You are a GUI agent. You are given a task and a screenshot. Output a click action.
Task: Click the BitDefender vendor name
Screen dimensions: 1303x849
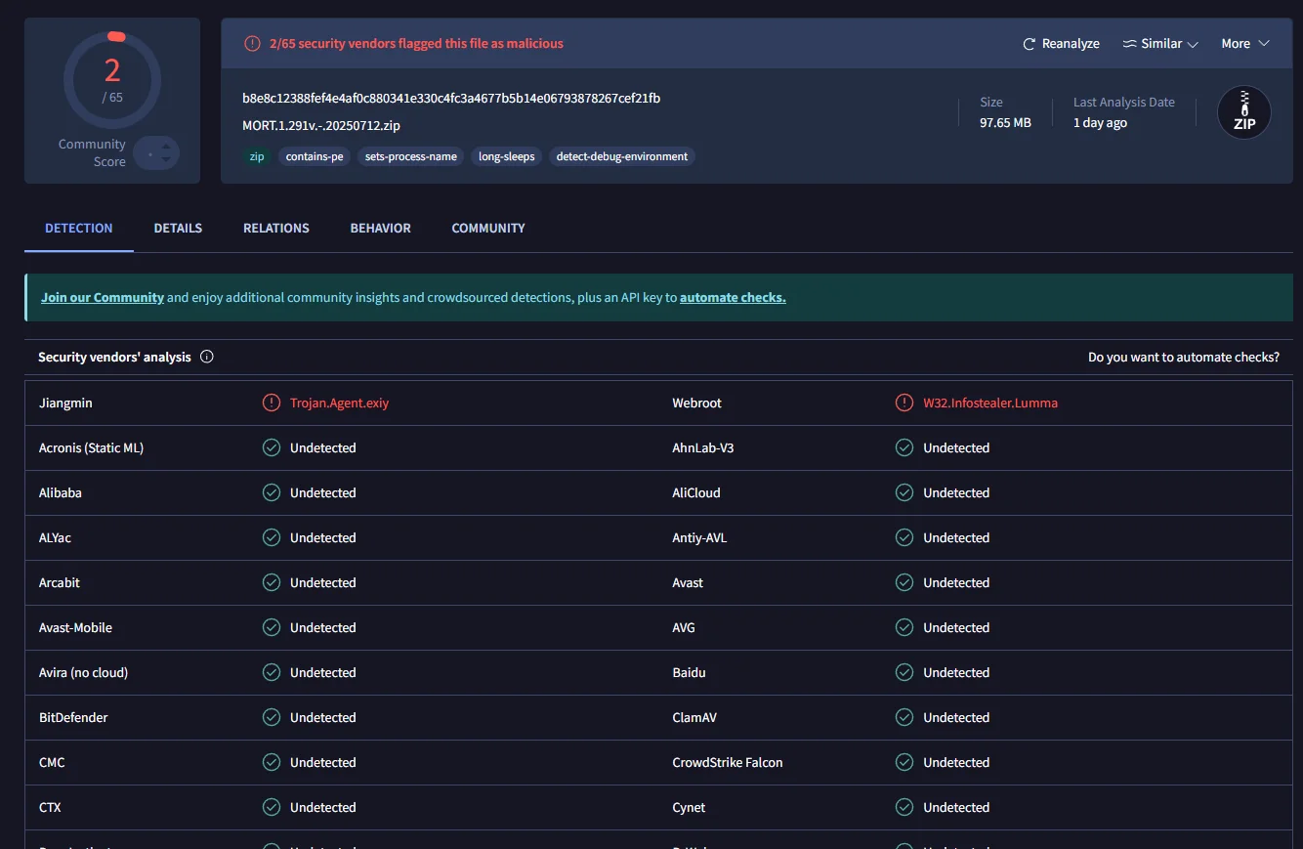point(73,717)
